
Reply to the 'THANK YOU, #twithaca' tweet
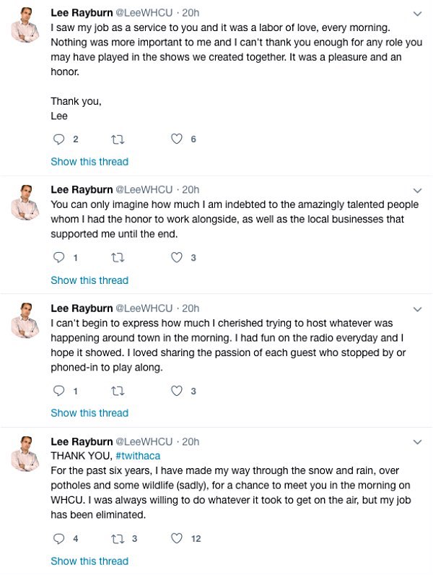[x=59, y=538]
